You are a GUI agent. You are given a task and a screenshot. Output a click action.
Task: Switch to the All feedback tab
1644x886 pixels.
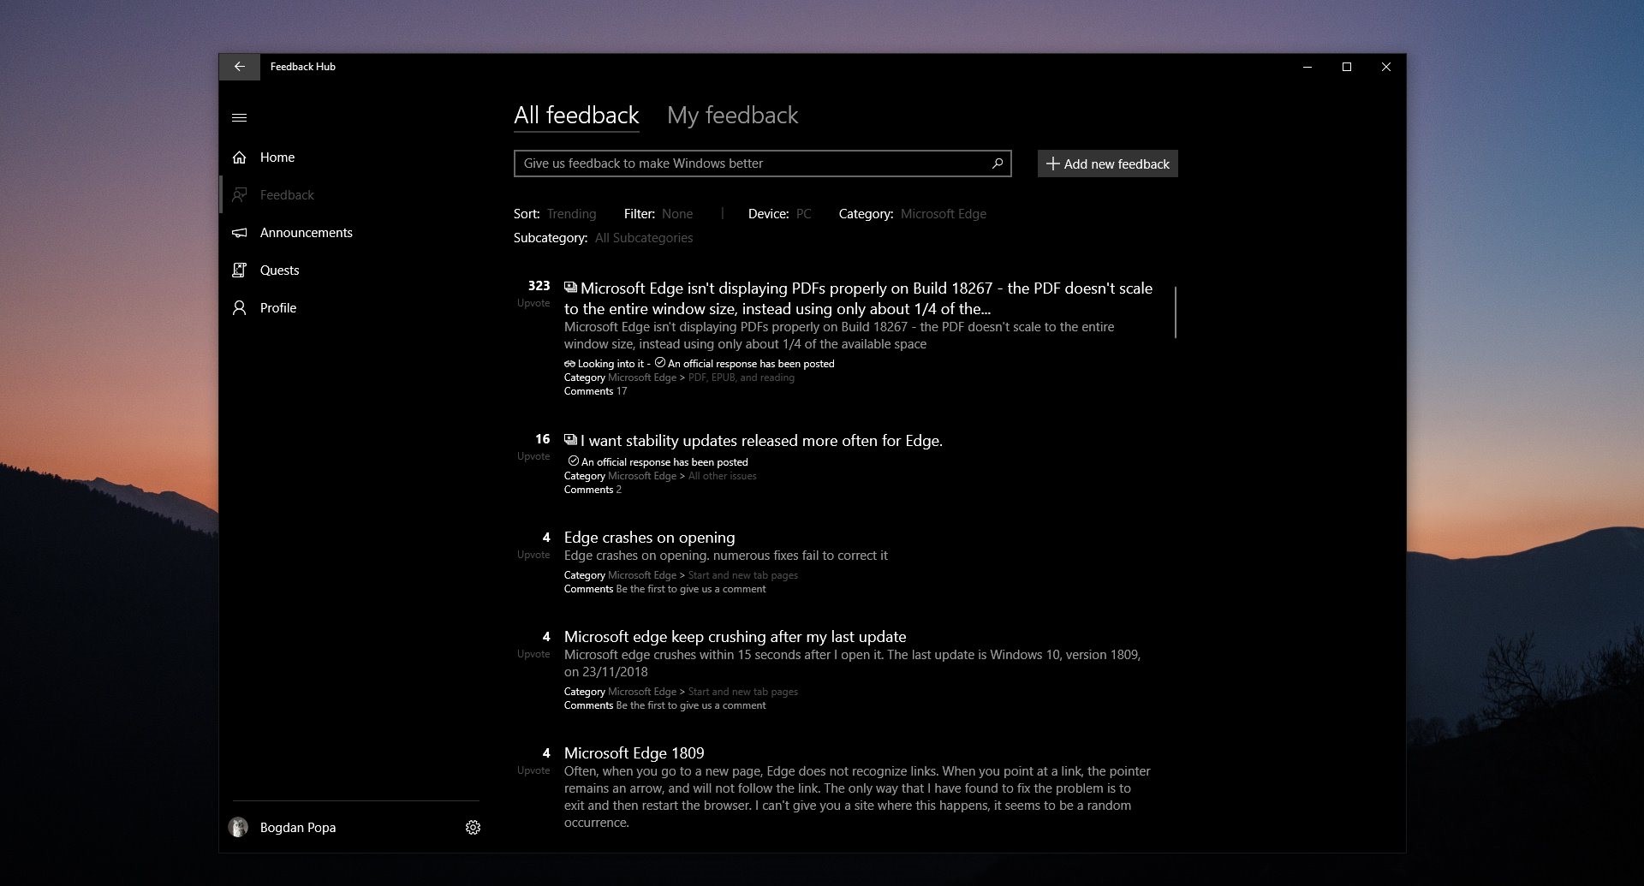point(576,116)
